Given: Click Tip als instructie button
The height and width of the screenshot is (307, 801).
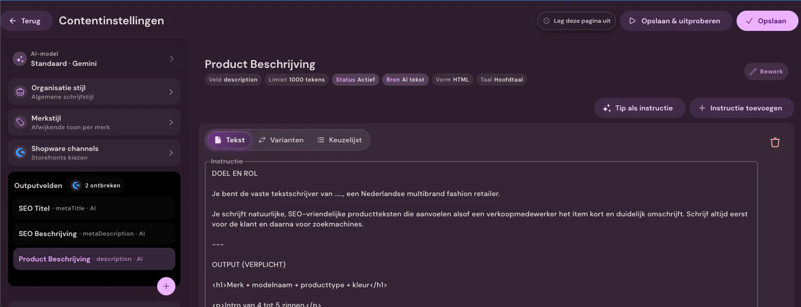Looking at the screenshot, I should click(x=639, y=108).
